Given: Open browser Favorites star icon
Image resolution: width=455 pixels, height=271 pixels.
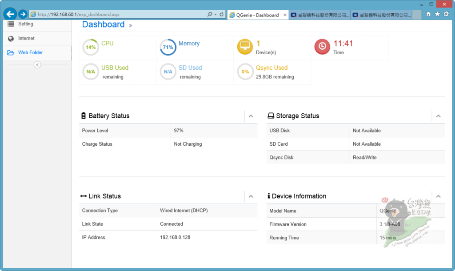Looking at the screenshot, I should click(437, 14).
